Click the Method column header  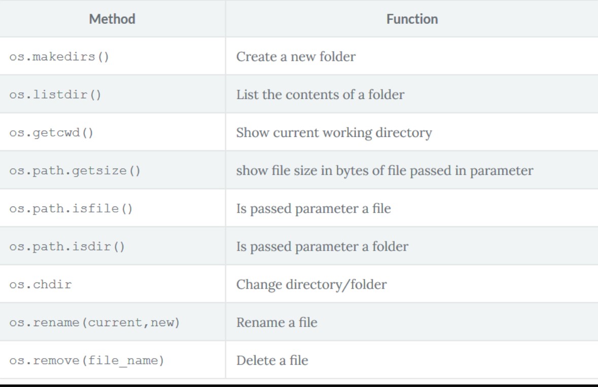112,19
